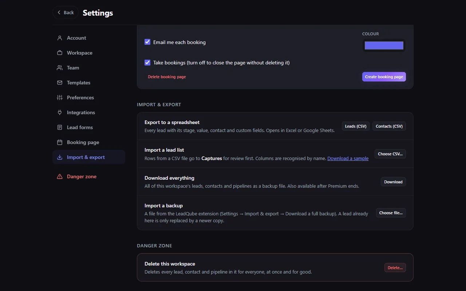466x291 pixels.
Task: Export contacts with the Contacts (CSV) button
Action: point(389,126)
